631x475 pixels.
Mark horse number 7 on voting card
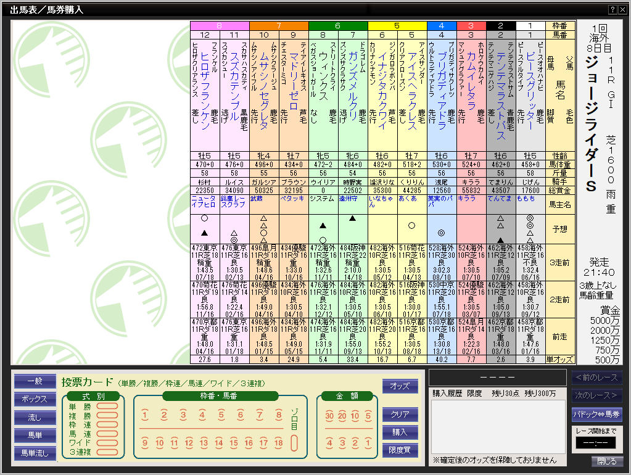click(260, 415)
